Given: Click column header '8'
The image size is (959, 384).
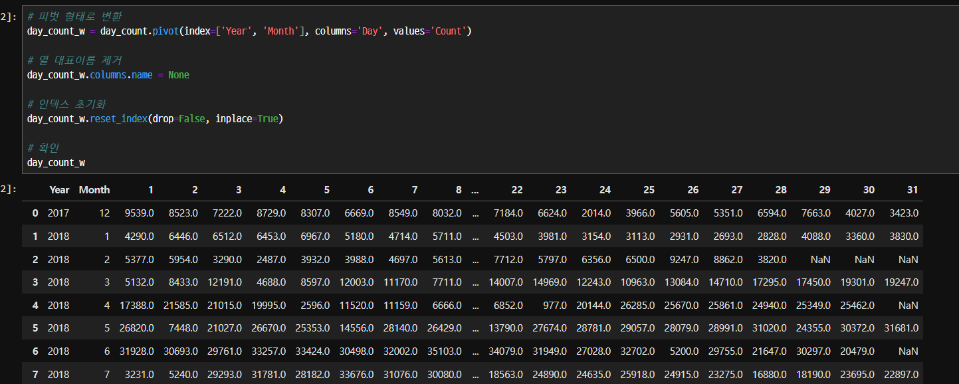Looking at the screenshot, I should [x=459, y=190].
